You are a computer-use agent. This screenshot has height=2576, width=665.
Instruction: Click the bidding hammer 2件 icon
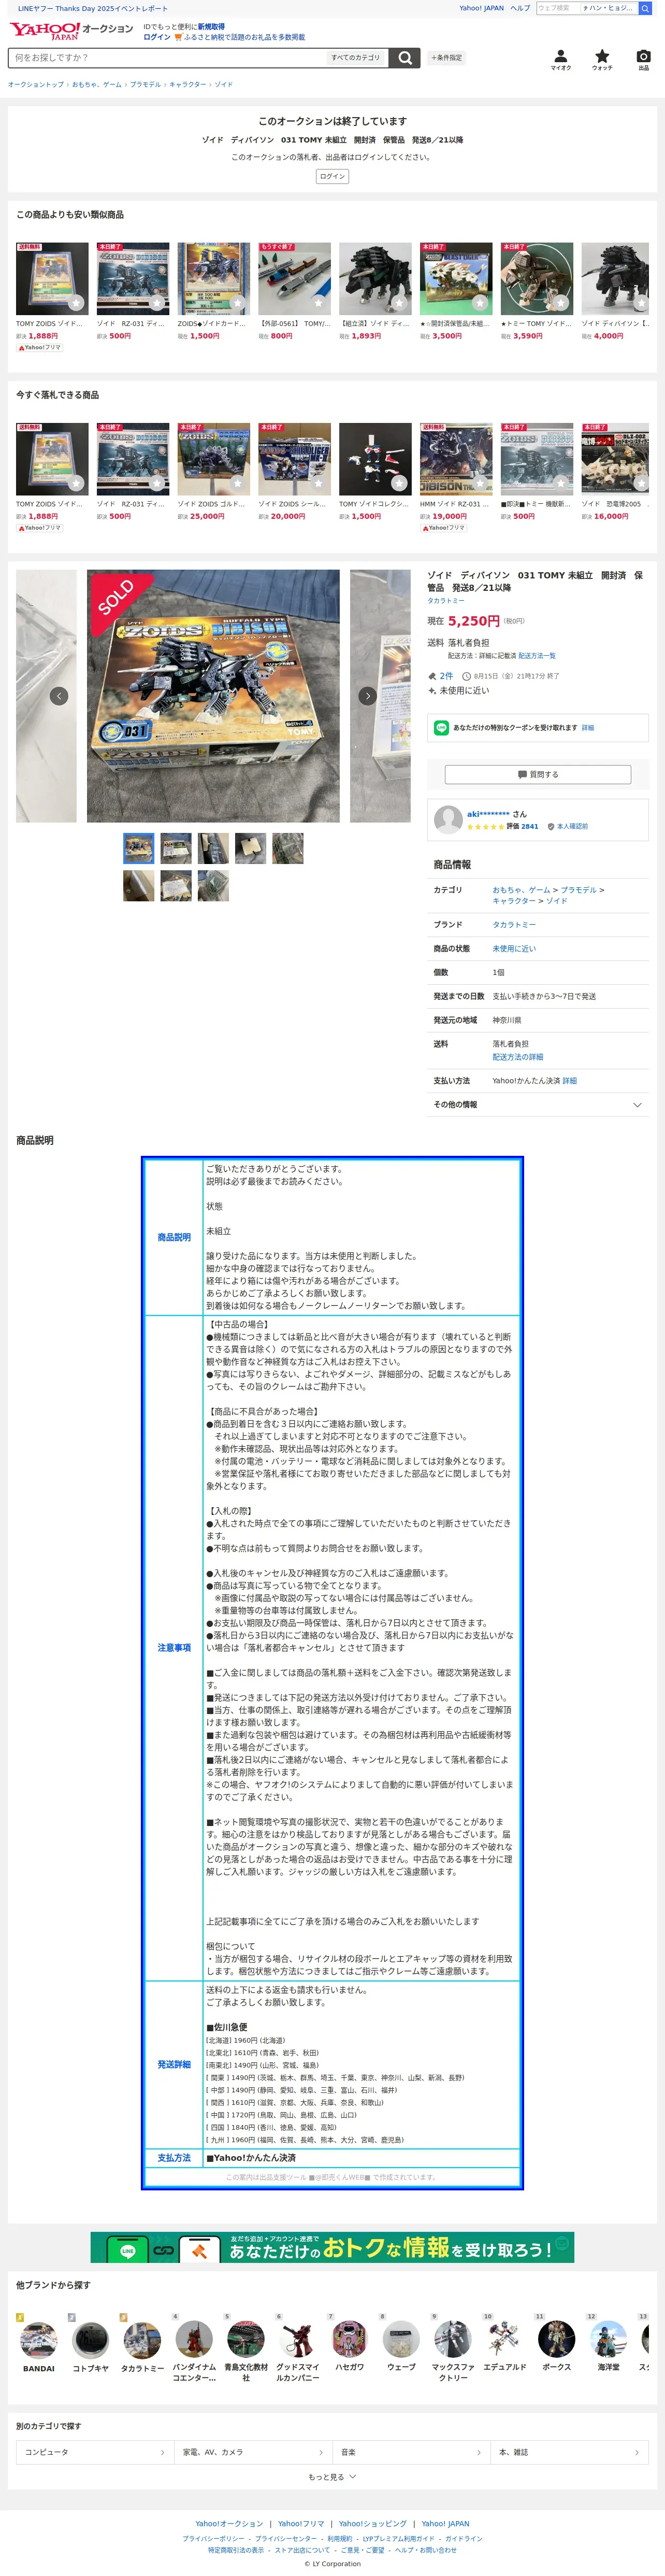431,676
